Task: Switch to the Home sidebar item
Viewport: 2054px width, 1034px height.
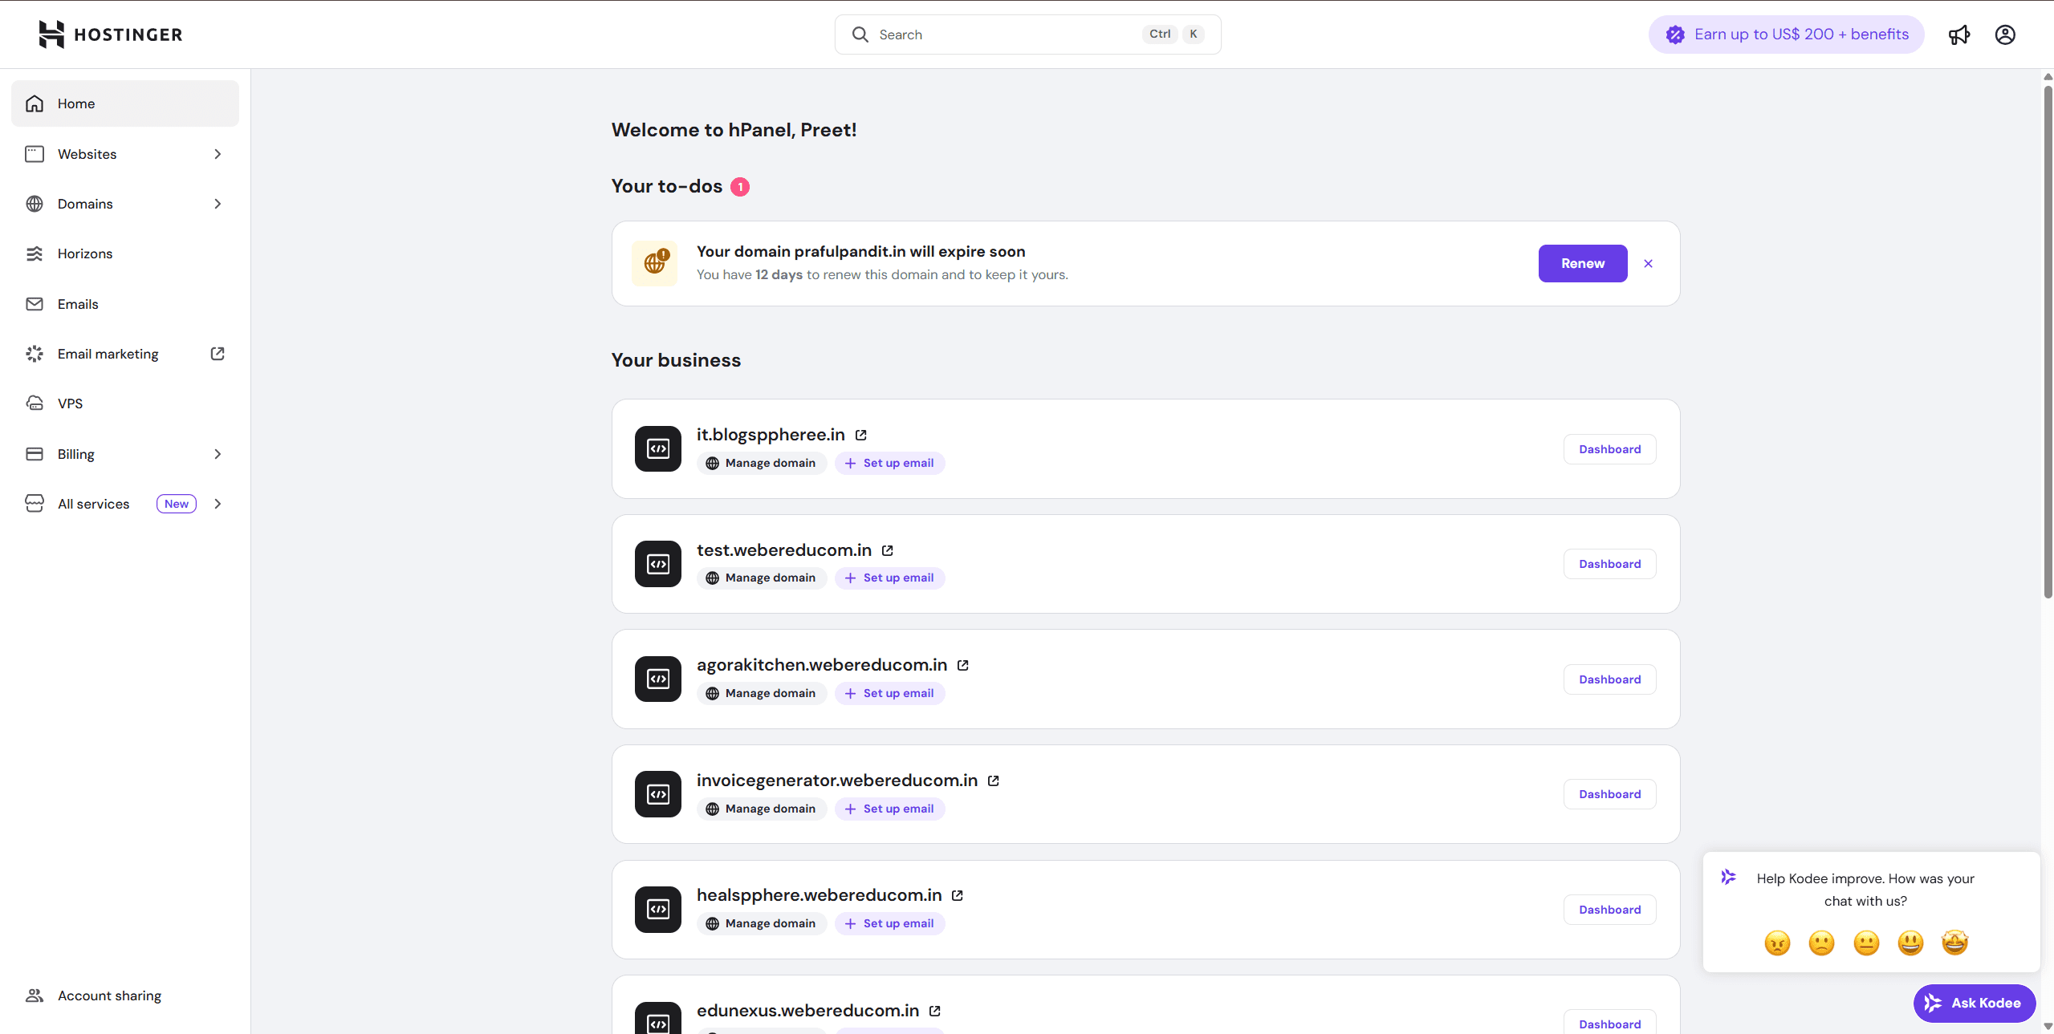Action: pos(75,103)
